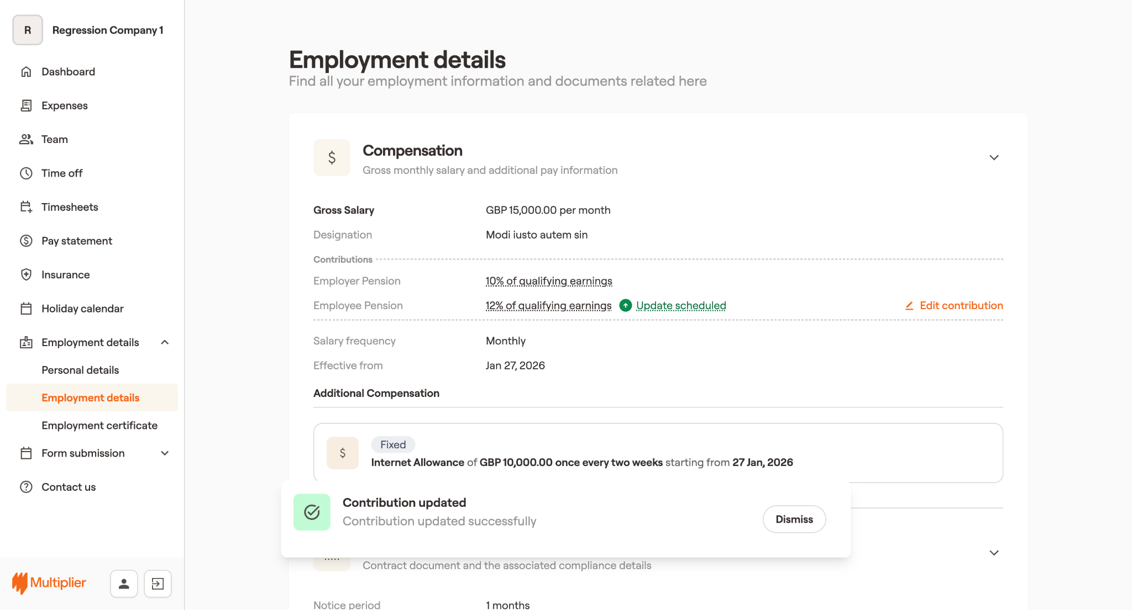Click the Contact us help icon

(26, 487)
